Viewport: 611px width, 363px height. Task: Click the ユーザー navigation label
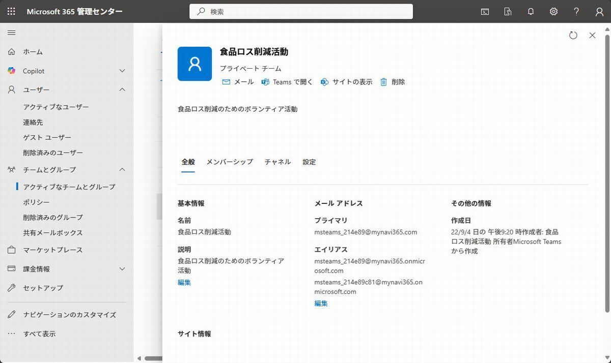pyautogui.click(x=36, y=89)
